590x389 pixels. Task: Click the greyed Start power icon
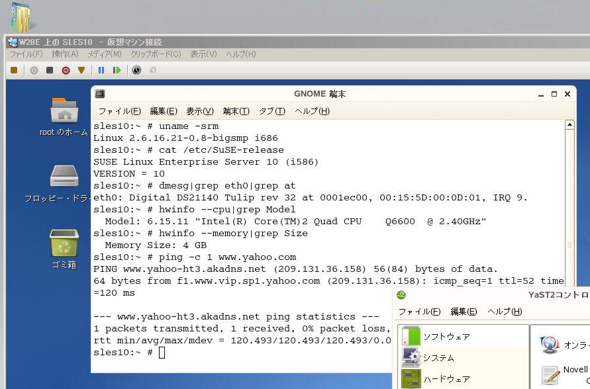[x=34, y=70]
